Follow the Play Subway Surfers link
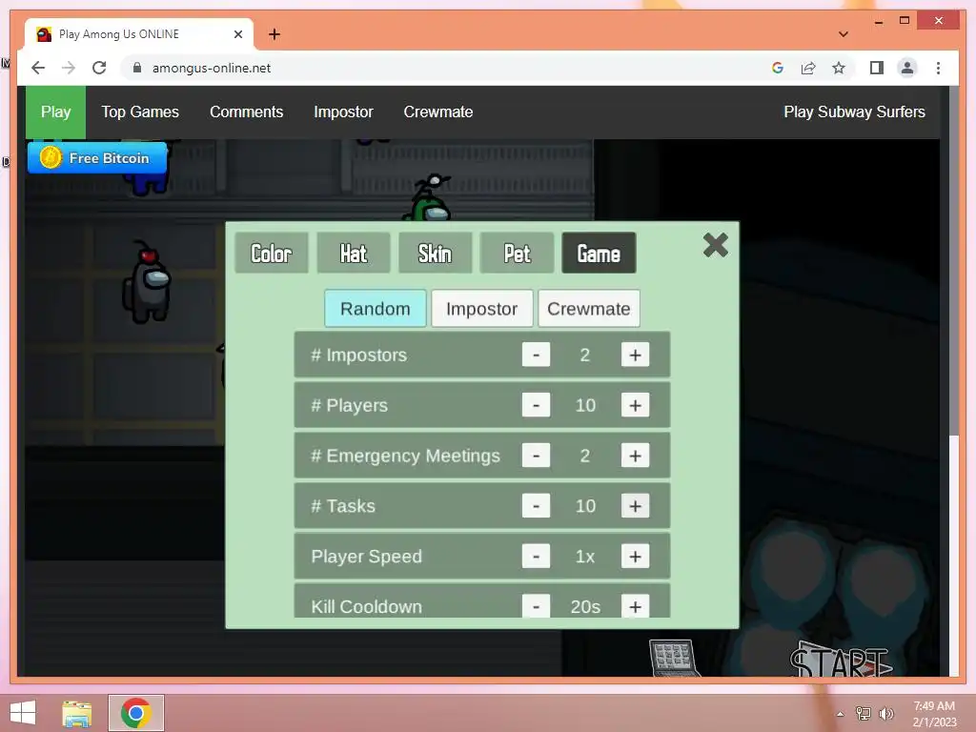This screenshot has height=732, width=976. (x=854, y=112)
